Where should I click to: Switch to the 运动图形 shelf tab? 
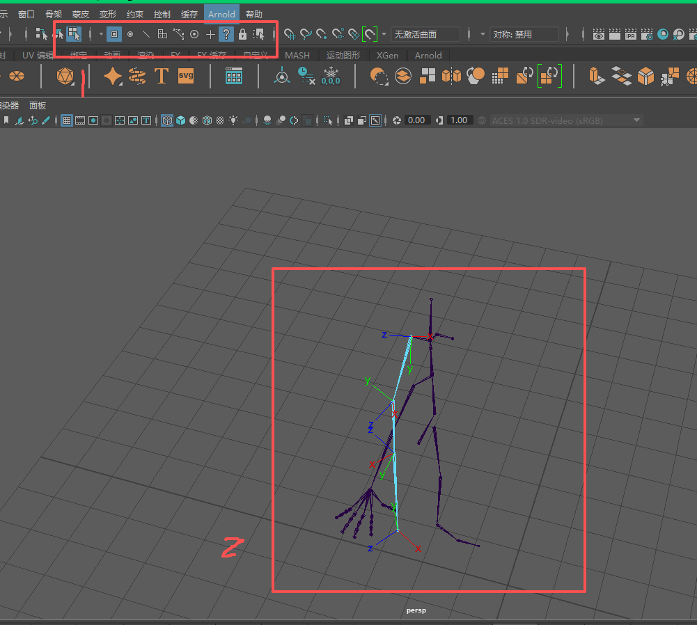343,55
